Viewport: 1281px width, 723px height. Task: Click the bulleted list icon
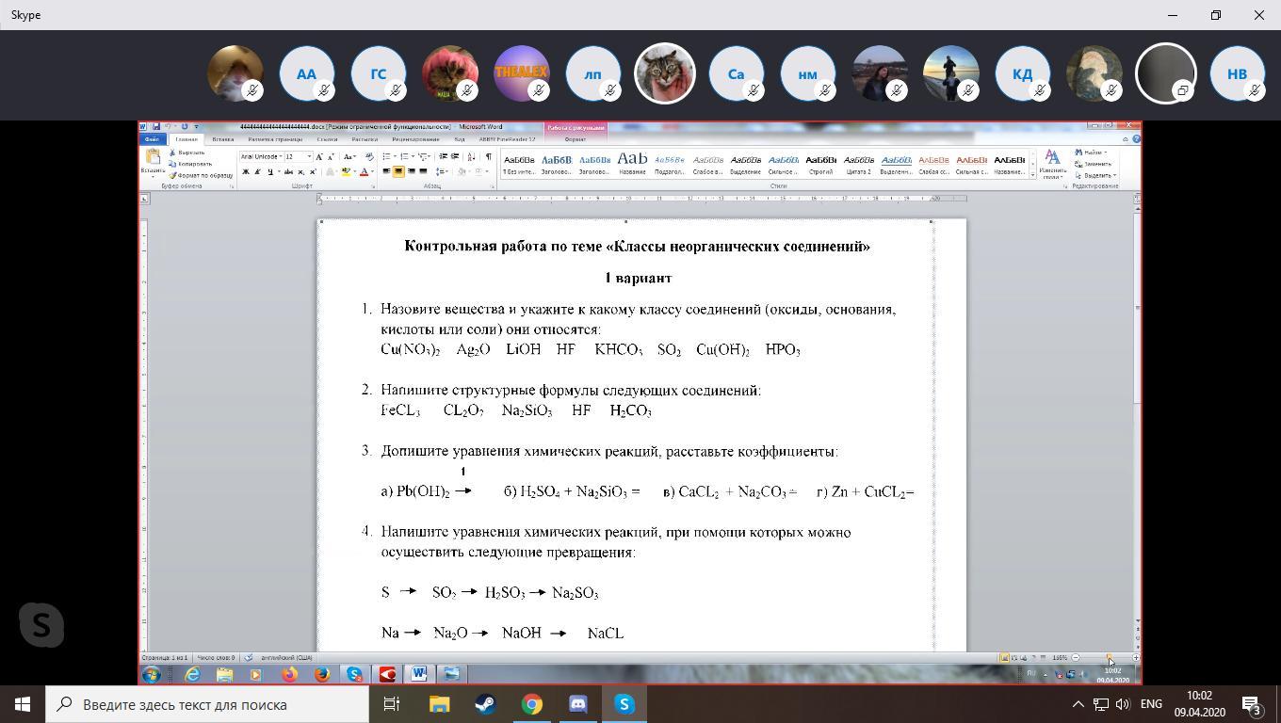point(387,156)
